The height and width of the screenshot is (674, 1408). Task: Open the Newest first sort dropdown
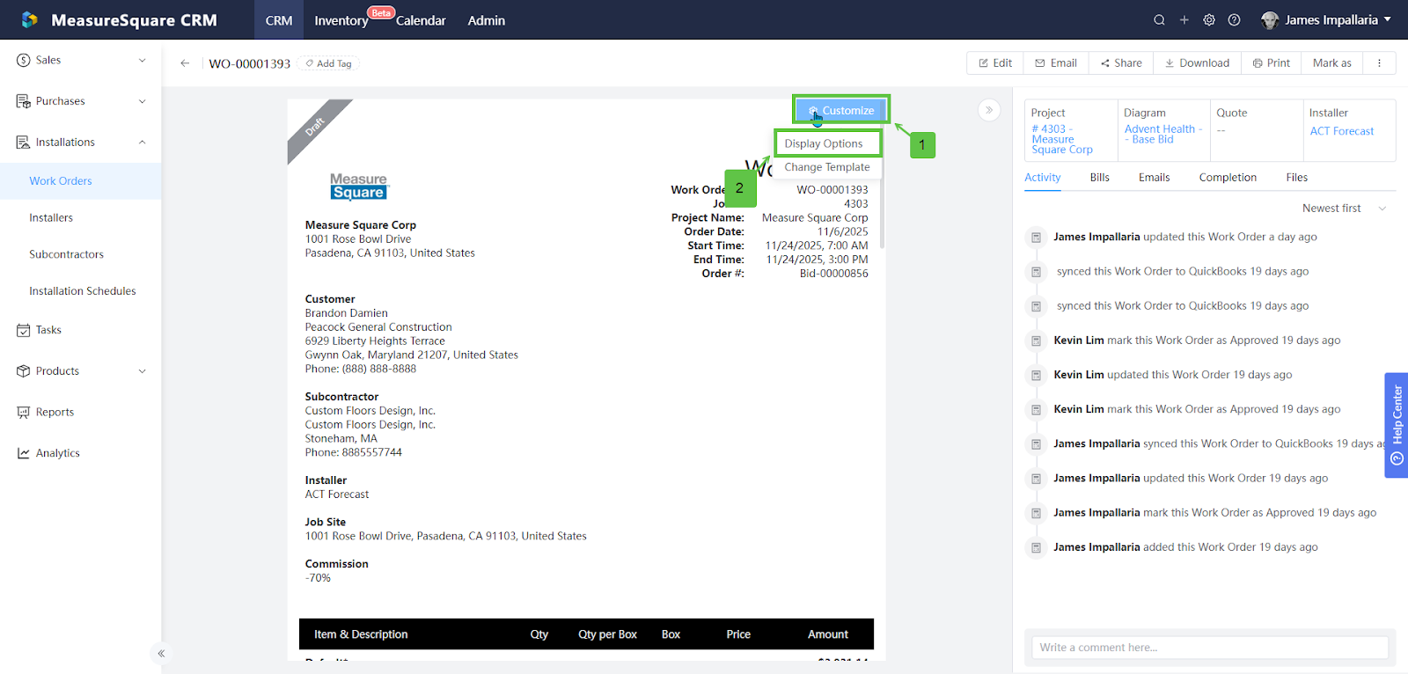tap(1344, 209)
